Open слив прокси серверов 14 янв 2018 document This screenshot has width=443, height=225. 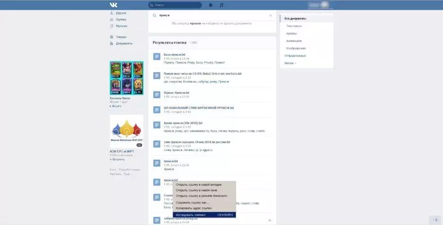[x=197, y=142]
